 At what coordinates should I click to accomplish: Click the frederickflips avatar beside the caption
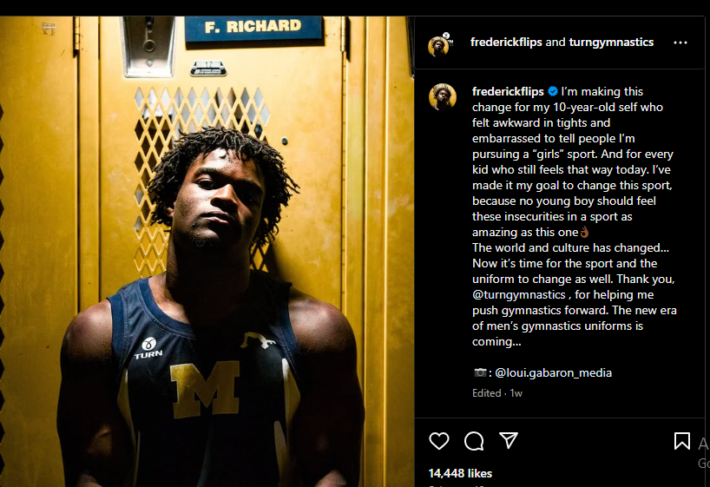pyautogui.click(x=443, y=96)
